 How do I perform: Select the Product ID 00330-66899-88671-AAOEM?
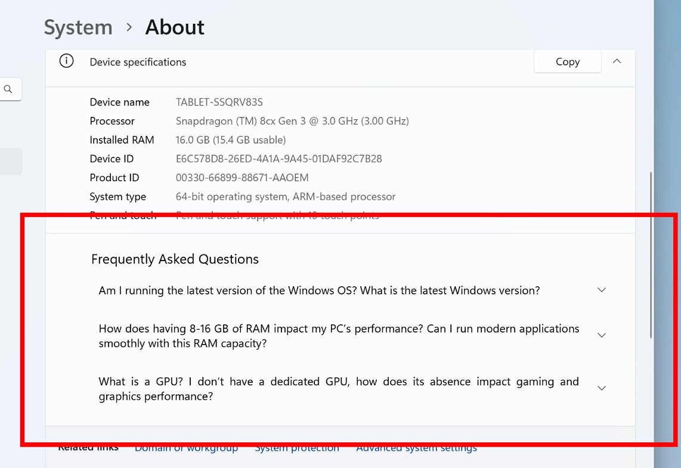(x=242, y=178)
